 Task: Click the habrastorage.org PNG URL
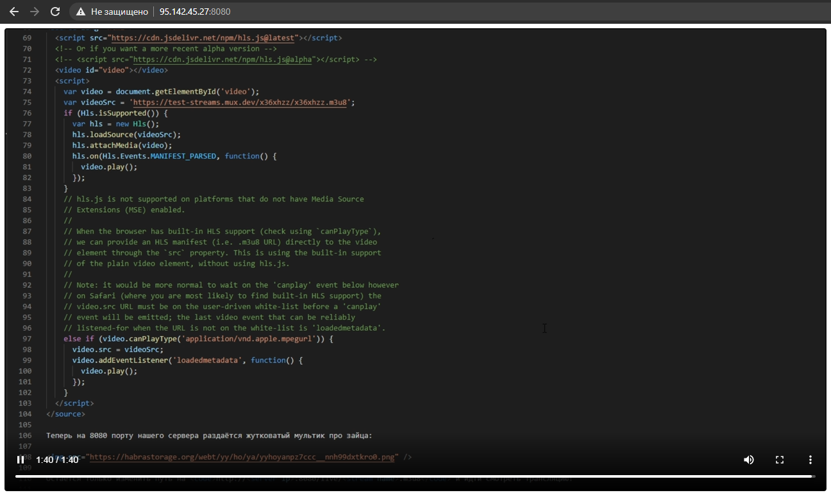244,457
